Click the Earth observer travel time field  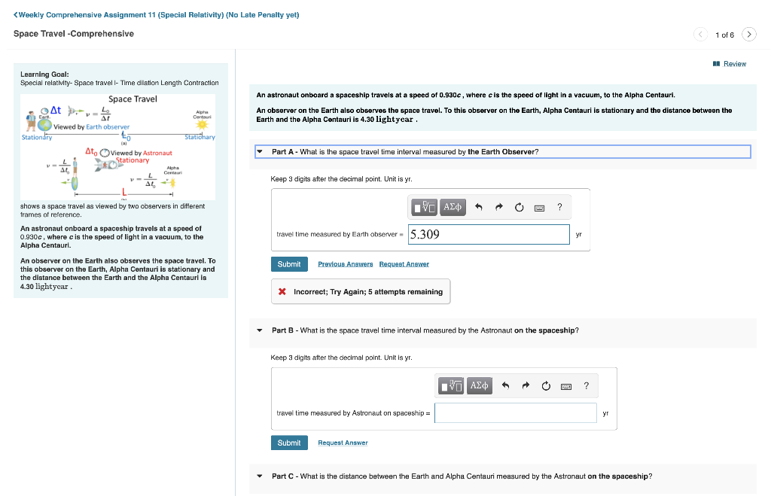pos(489,235)
